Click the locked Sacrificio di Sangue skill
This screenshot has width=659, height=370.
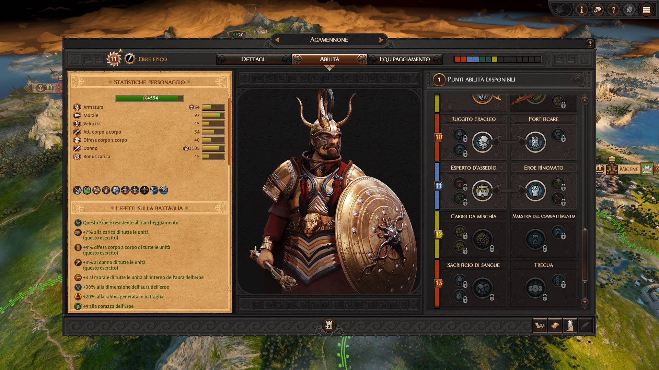[483, 288]
